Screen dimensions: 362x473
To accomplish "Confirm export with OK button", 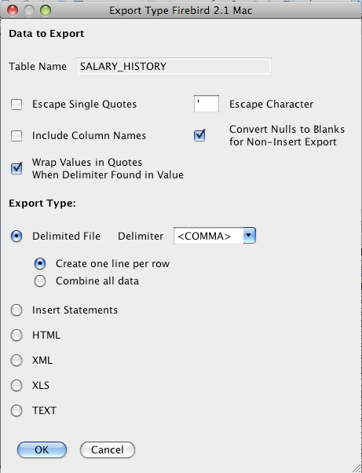I will (42, 449).
